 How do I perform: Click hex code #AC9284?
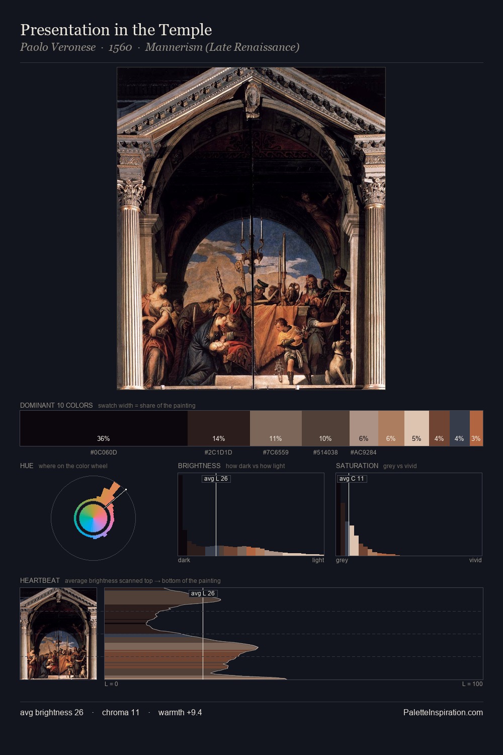click(x=363, y=452)
